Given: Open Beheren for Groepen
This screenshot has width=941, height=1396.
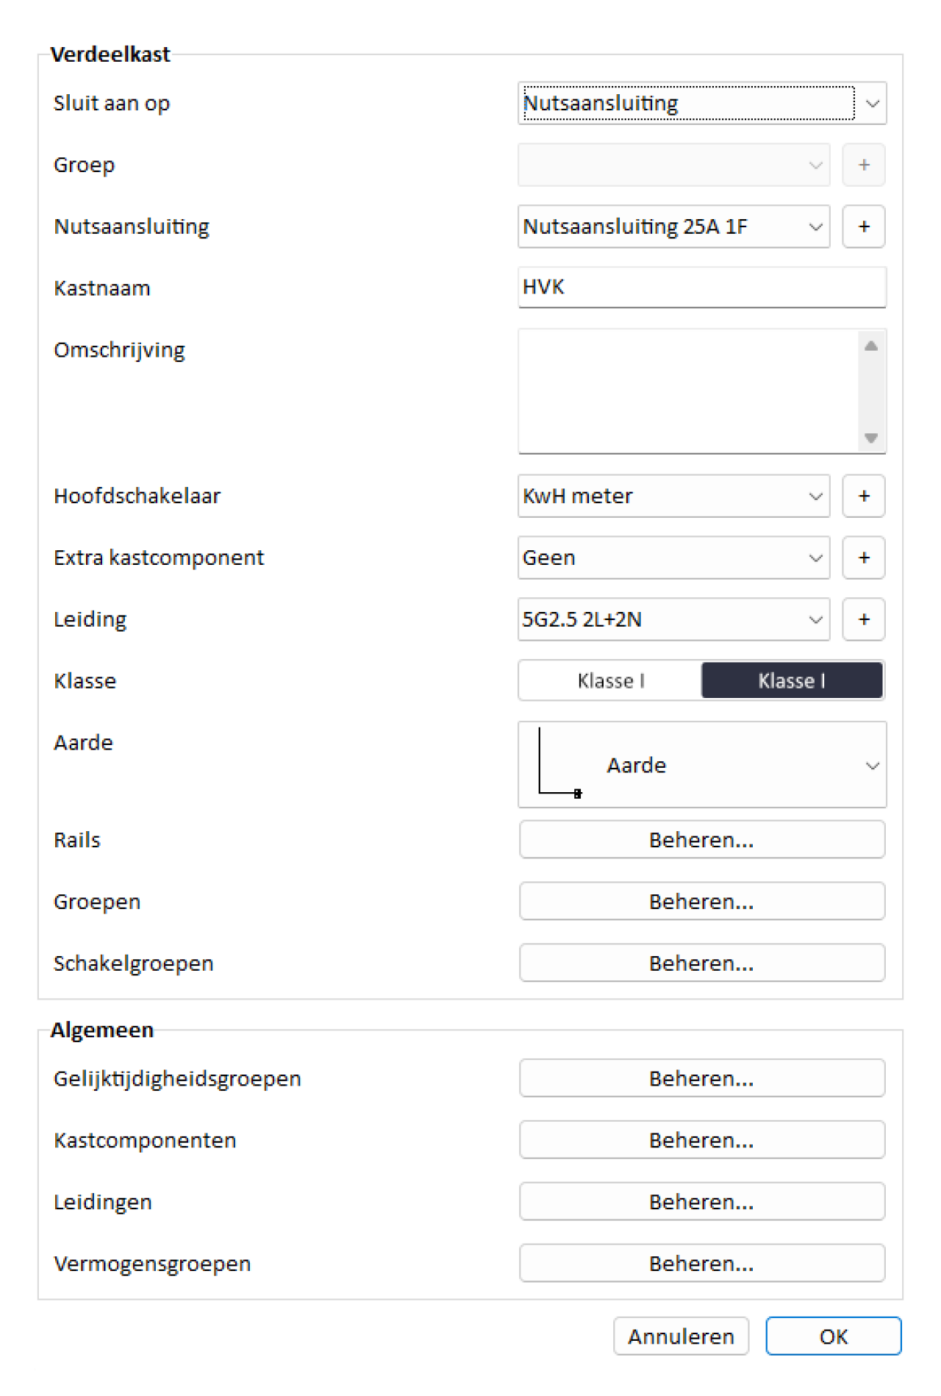Looking at the screenshot, I should pos(702,902).
